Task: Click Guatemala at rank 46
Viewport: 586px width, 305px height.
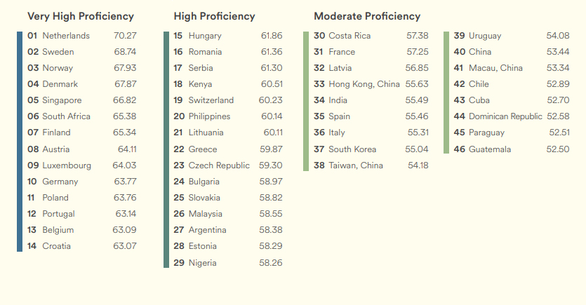Action: click(490, 149)
